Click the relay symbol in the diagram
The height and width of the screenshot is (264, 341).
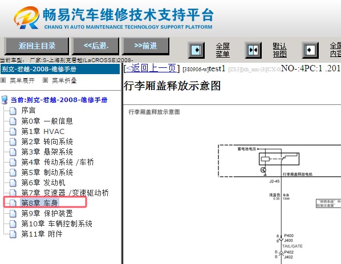pyautogui.click(x=279, y=159)
